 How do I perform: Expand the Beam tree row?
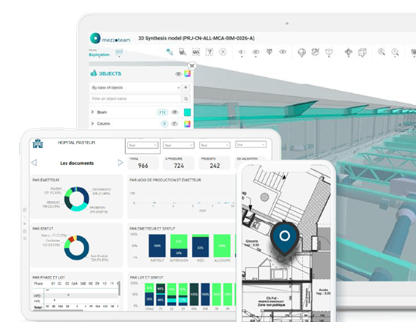click(92, 111)
